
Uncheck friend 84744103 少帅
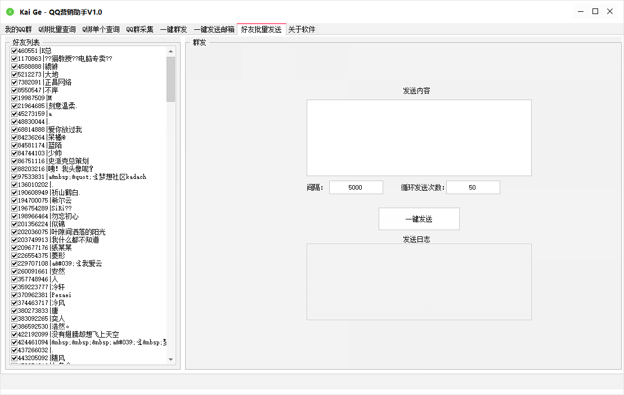click(x=14, y=153)
